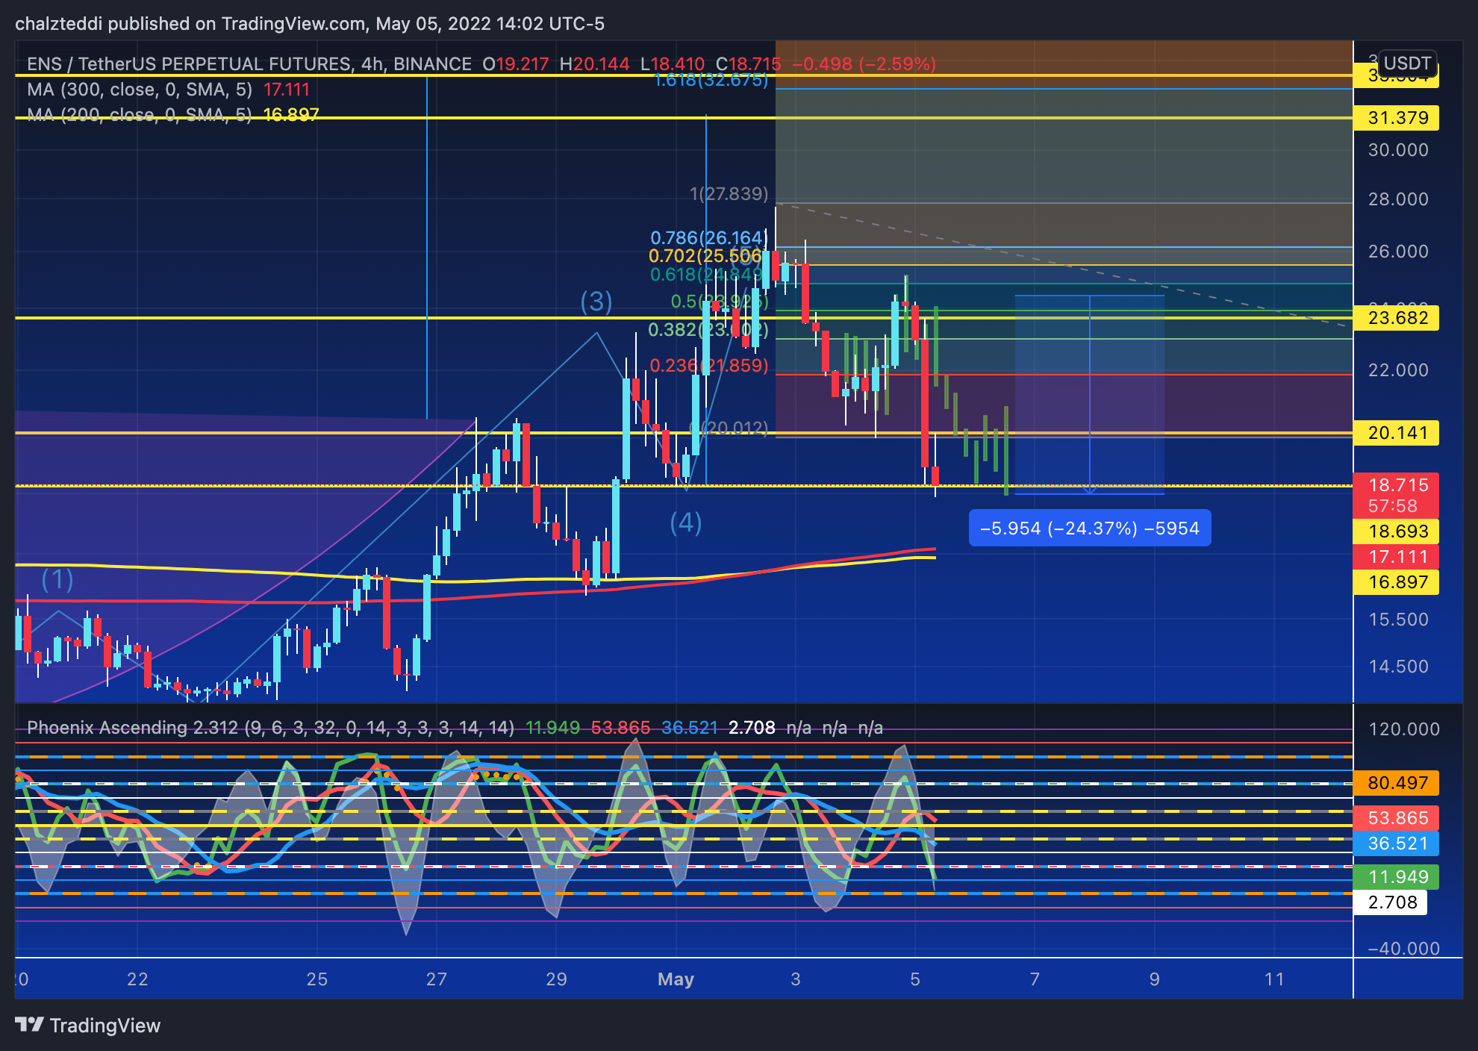Click the red 53.865 indicator axis label
The height and width of the screenshot is (1051, 1478).
pos(1396,818)
